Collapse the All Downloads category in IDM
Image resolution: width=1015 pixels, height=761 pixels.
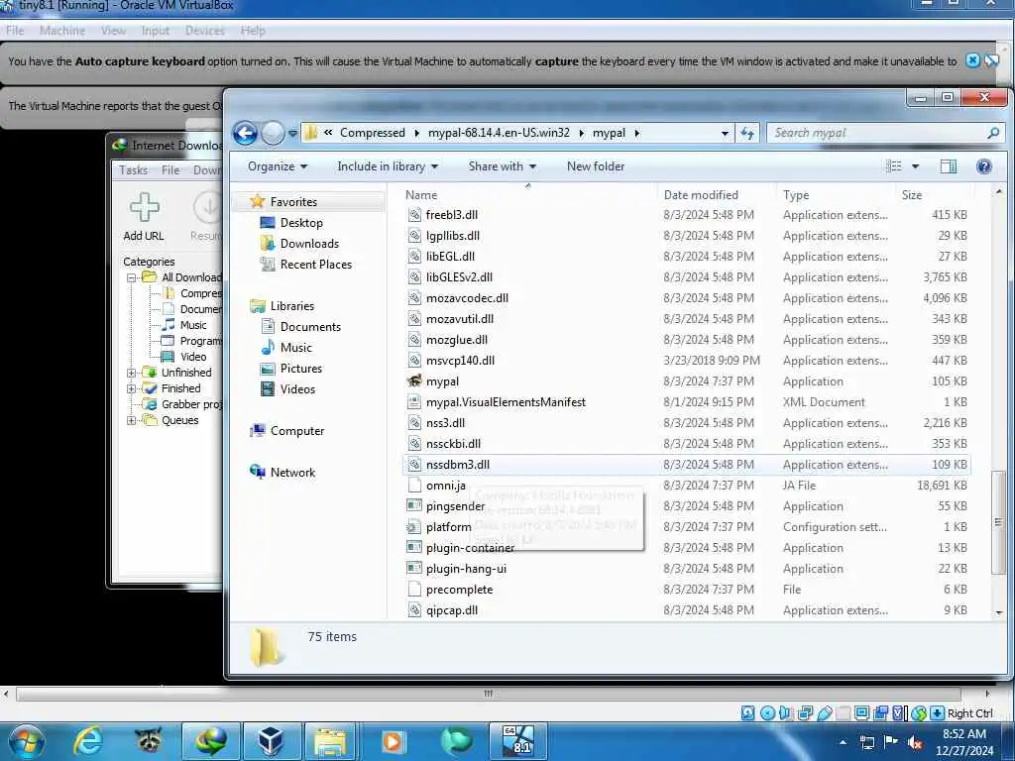point(132,277)
